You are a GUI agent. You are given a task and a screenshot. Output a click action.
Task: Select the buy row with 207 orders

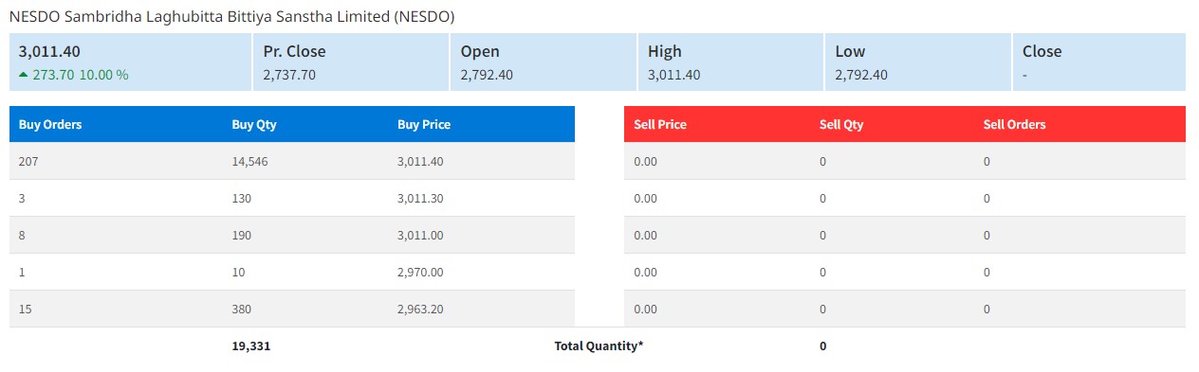292,162
